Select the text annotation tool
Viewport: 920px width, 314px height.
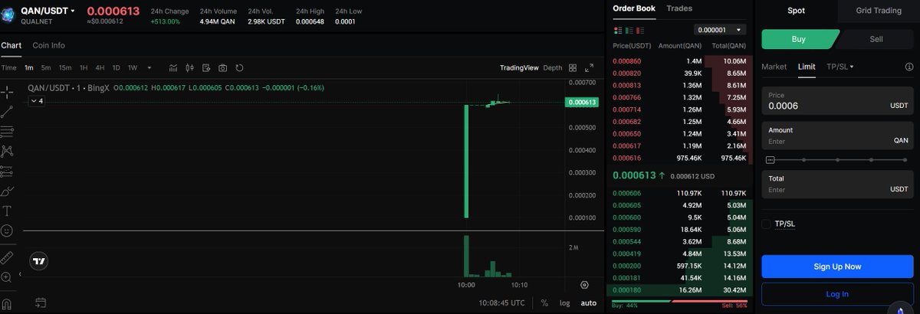click(8, 211)
